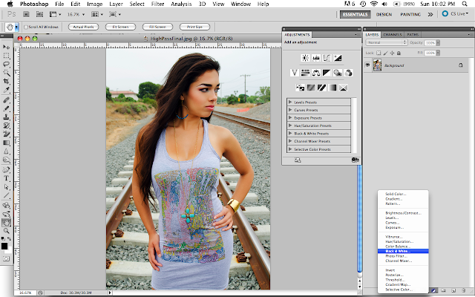Switch to the Channels tab

tap(393, 35)
